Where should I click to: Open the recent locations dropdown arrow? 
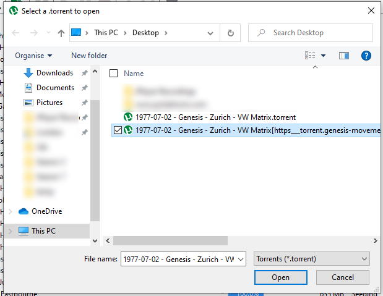(48, 33)
